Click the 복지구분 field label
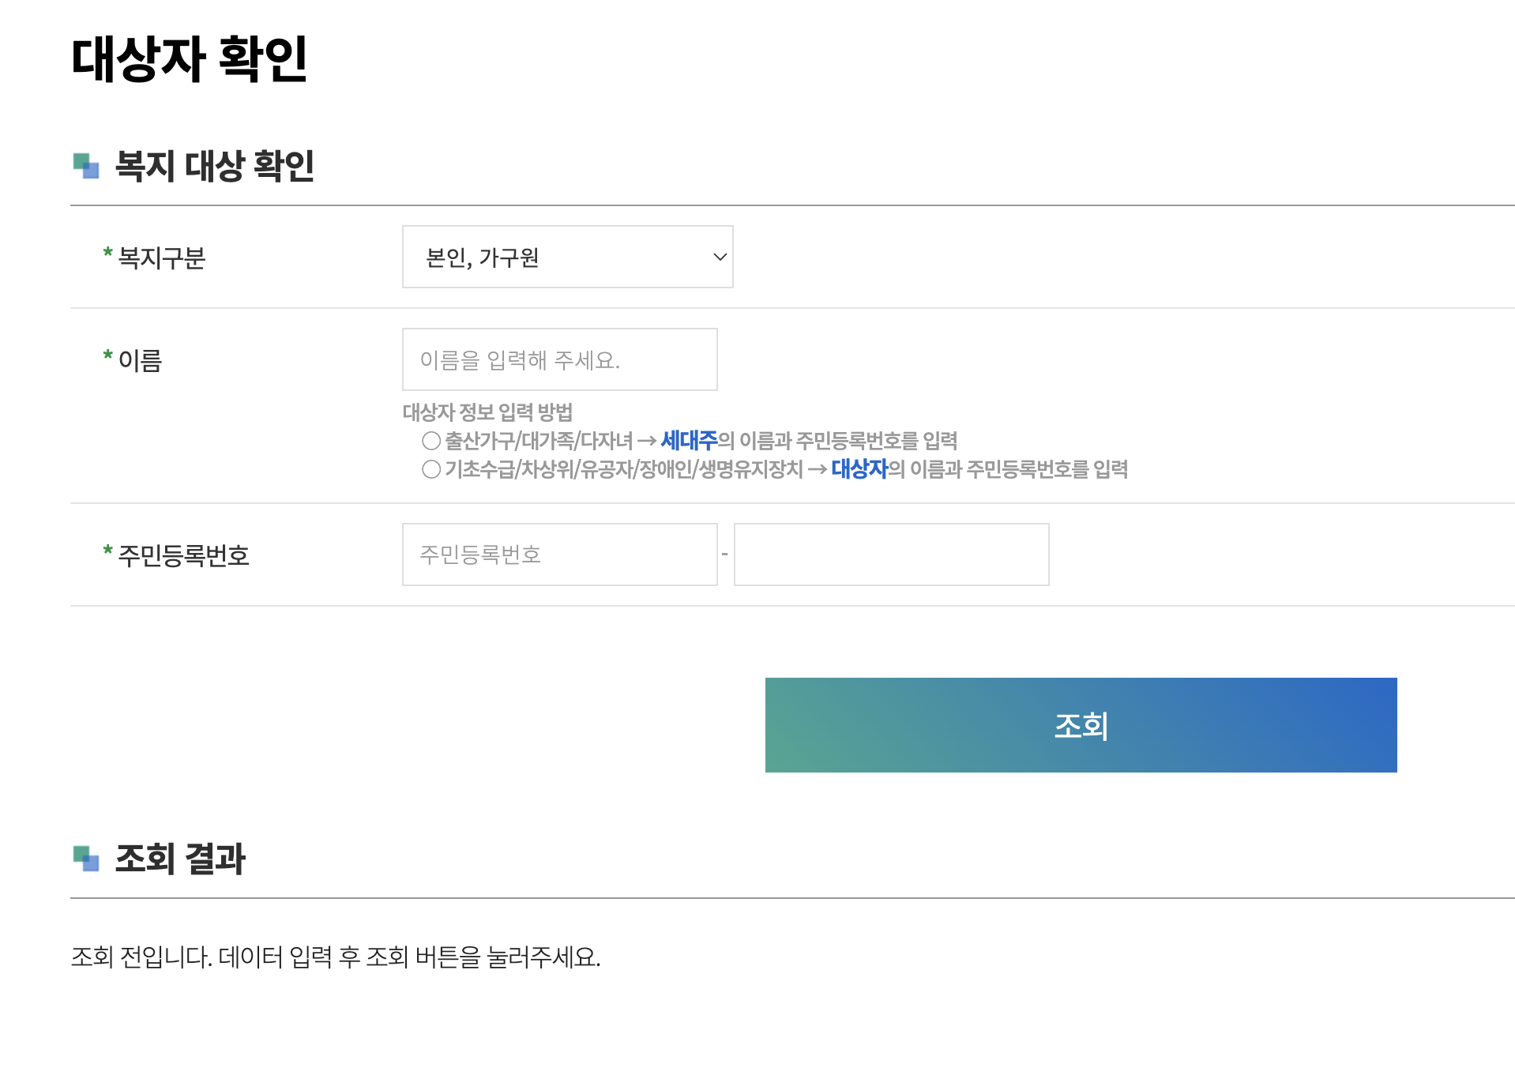The width and height of the screenshot is (1515, 1079). [158, 257]
